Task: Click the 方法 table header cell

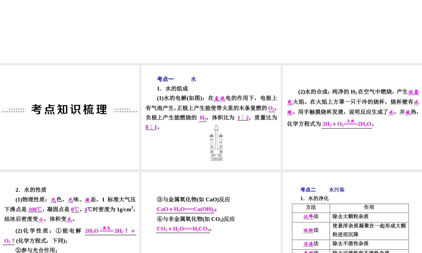Action: [311, 207]
